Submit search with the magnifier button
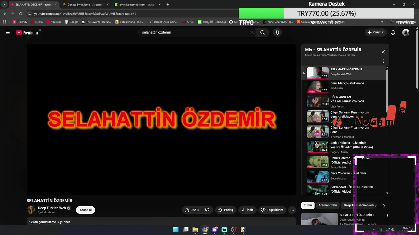 coord(263,32)
